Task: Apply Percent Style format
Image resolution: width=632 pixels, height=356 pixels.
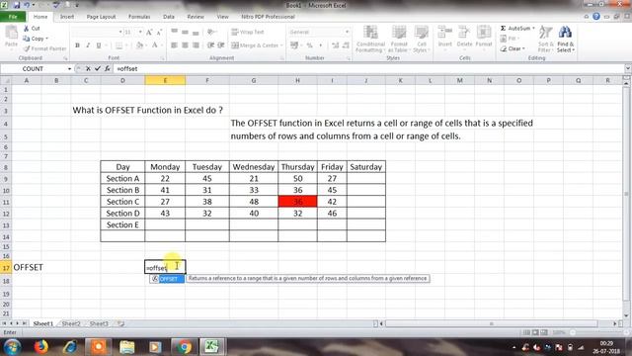Action: pyautogui.click(x=309, y=45)
